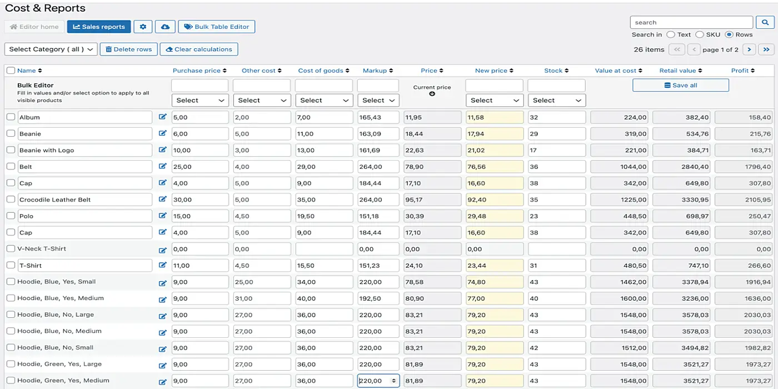Switch to the Sales reports tab
Screen dimensions: 778x389
(98, 26)
